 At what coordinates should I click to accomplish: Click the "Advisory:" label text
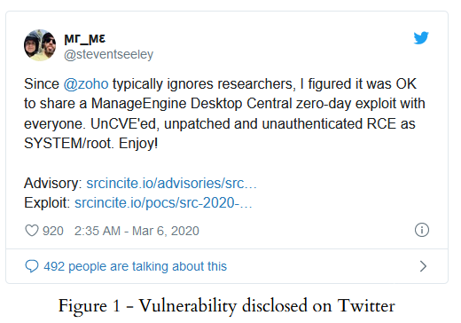coord(53,184)
